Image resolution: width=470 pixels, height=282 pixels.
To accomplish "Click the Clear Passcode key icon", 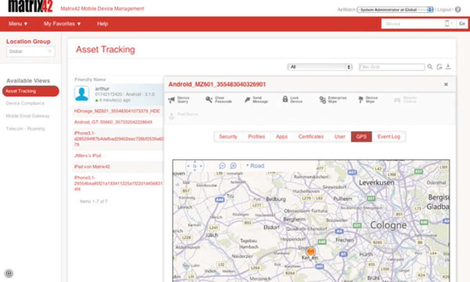I will pos(209,100).
